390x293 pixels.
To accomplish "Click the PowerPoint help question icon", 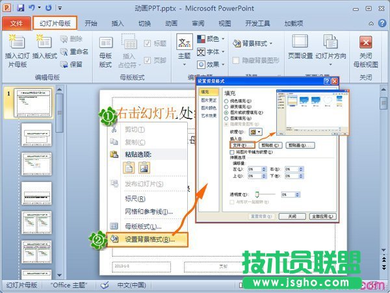I will pos(382,23).
